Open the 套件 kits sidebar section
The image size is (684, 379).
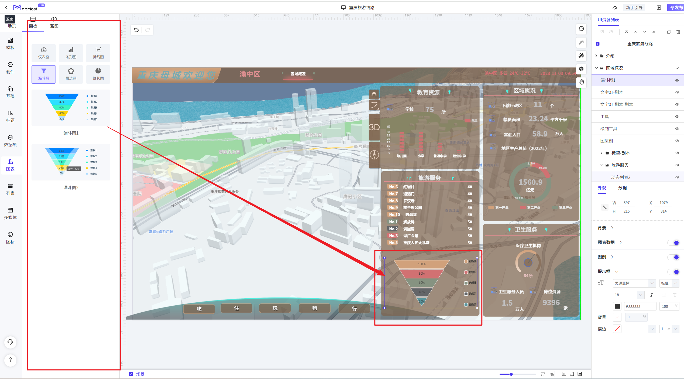point(10,68)
